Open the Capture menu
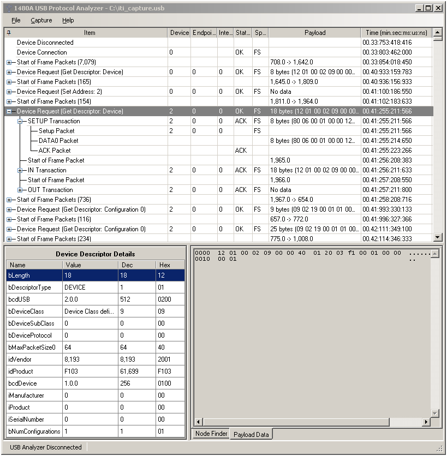 [x=41, y=20]
